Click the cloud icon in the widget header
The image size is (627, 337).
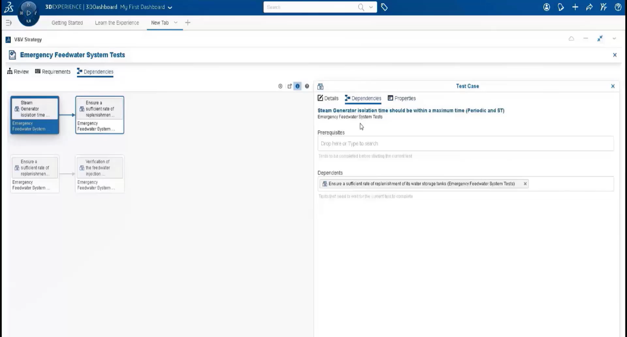click(x=571, y=39)
